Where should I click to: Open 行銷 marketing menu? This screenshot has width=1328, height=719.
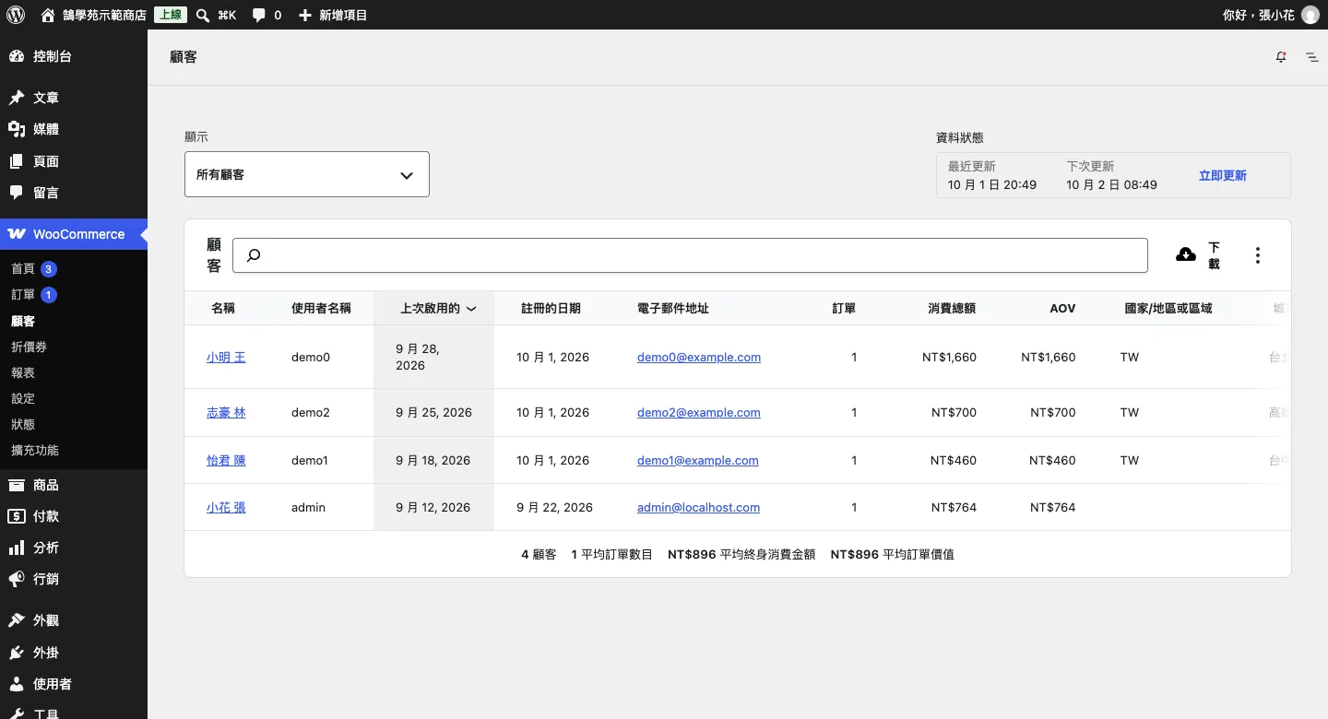(x=74, y=579)
